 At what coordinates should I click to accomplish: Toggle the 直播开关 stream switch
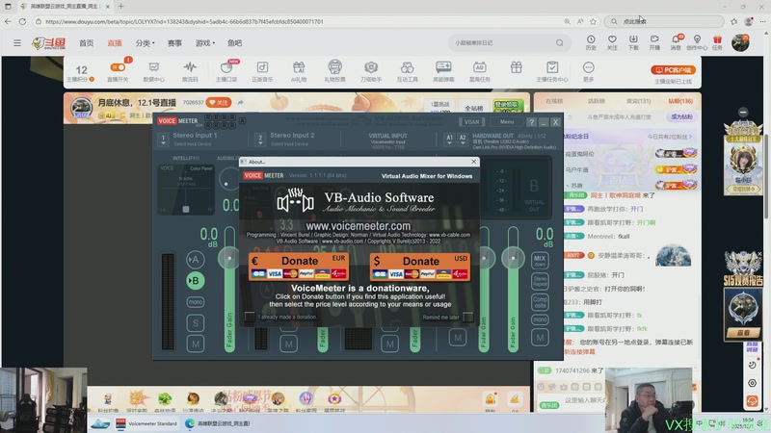point(118,71)
